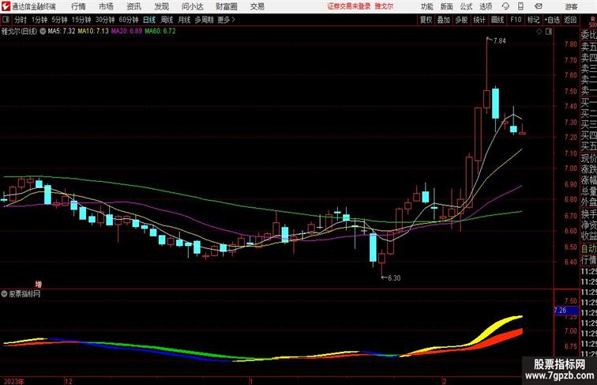Click the 统计 statistics button
The height and width of the screenshot is (385, 597).
pos(479,20)
